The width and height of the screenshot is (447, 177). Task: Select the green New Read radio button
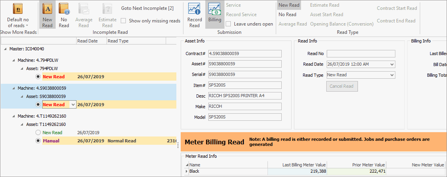coord(38,133)
